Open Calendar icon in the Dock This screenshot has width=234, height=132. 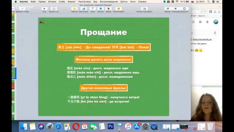[x=84, y=126]
